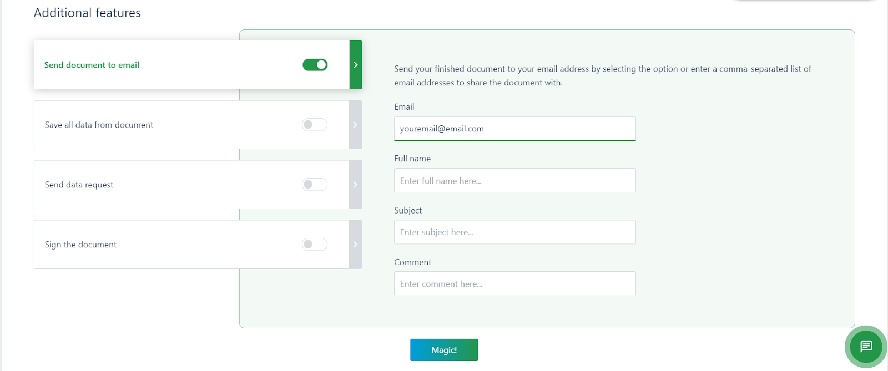Switch on the Sign the document toggle
The height and width of the screenshot is (371, 888).
pos(315,245)
